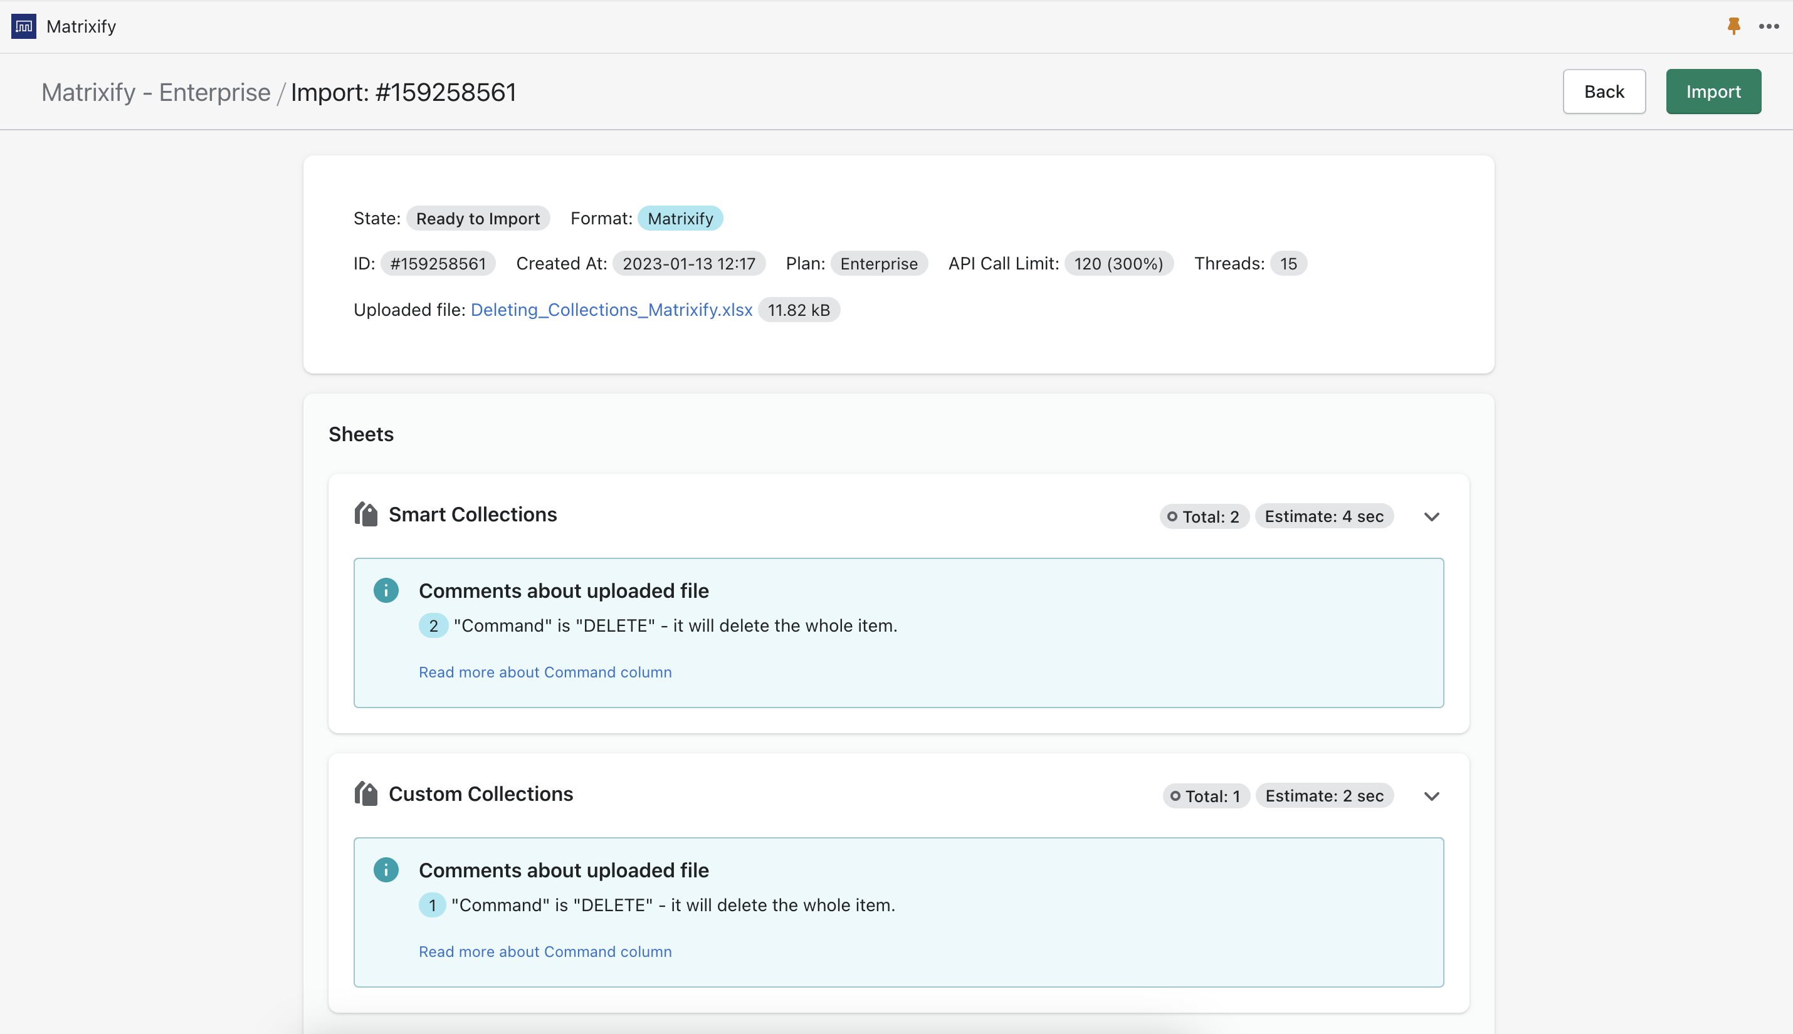This screenshot has height=1034, width=1793.
Task: Go back with the Back button
Action: [1603, 91]
